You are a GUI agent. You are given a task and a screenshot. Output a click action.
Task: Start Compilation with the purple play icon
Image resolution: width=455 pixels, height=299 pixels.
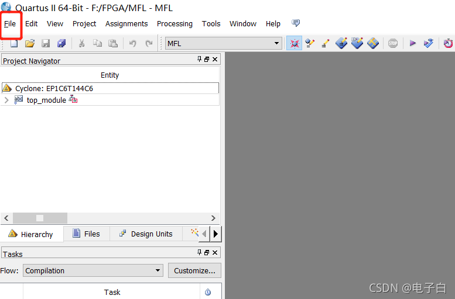[412, 43]
